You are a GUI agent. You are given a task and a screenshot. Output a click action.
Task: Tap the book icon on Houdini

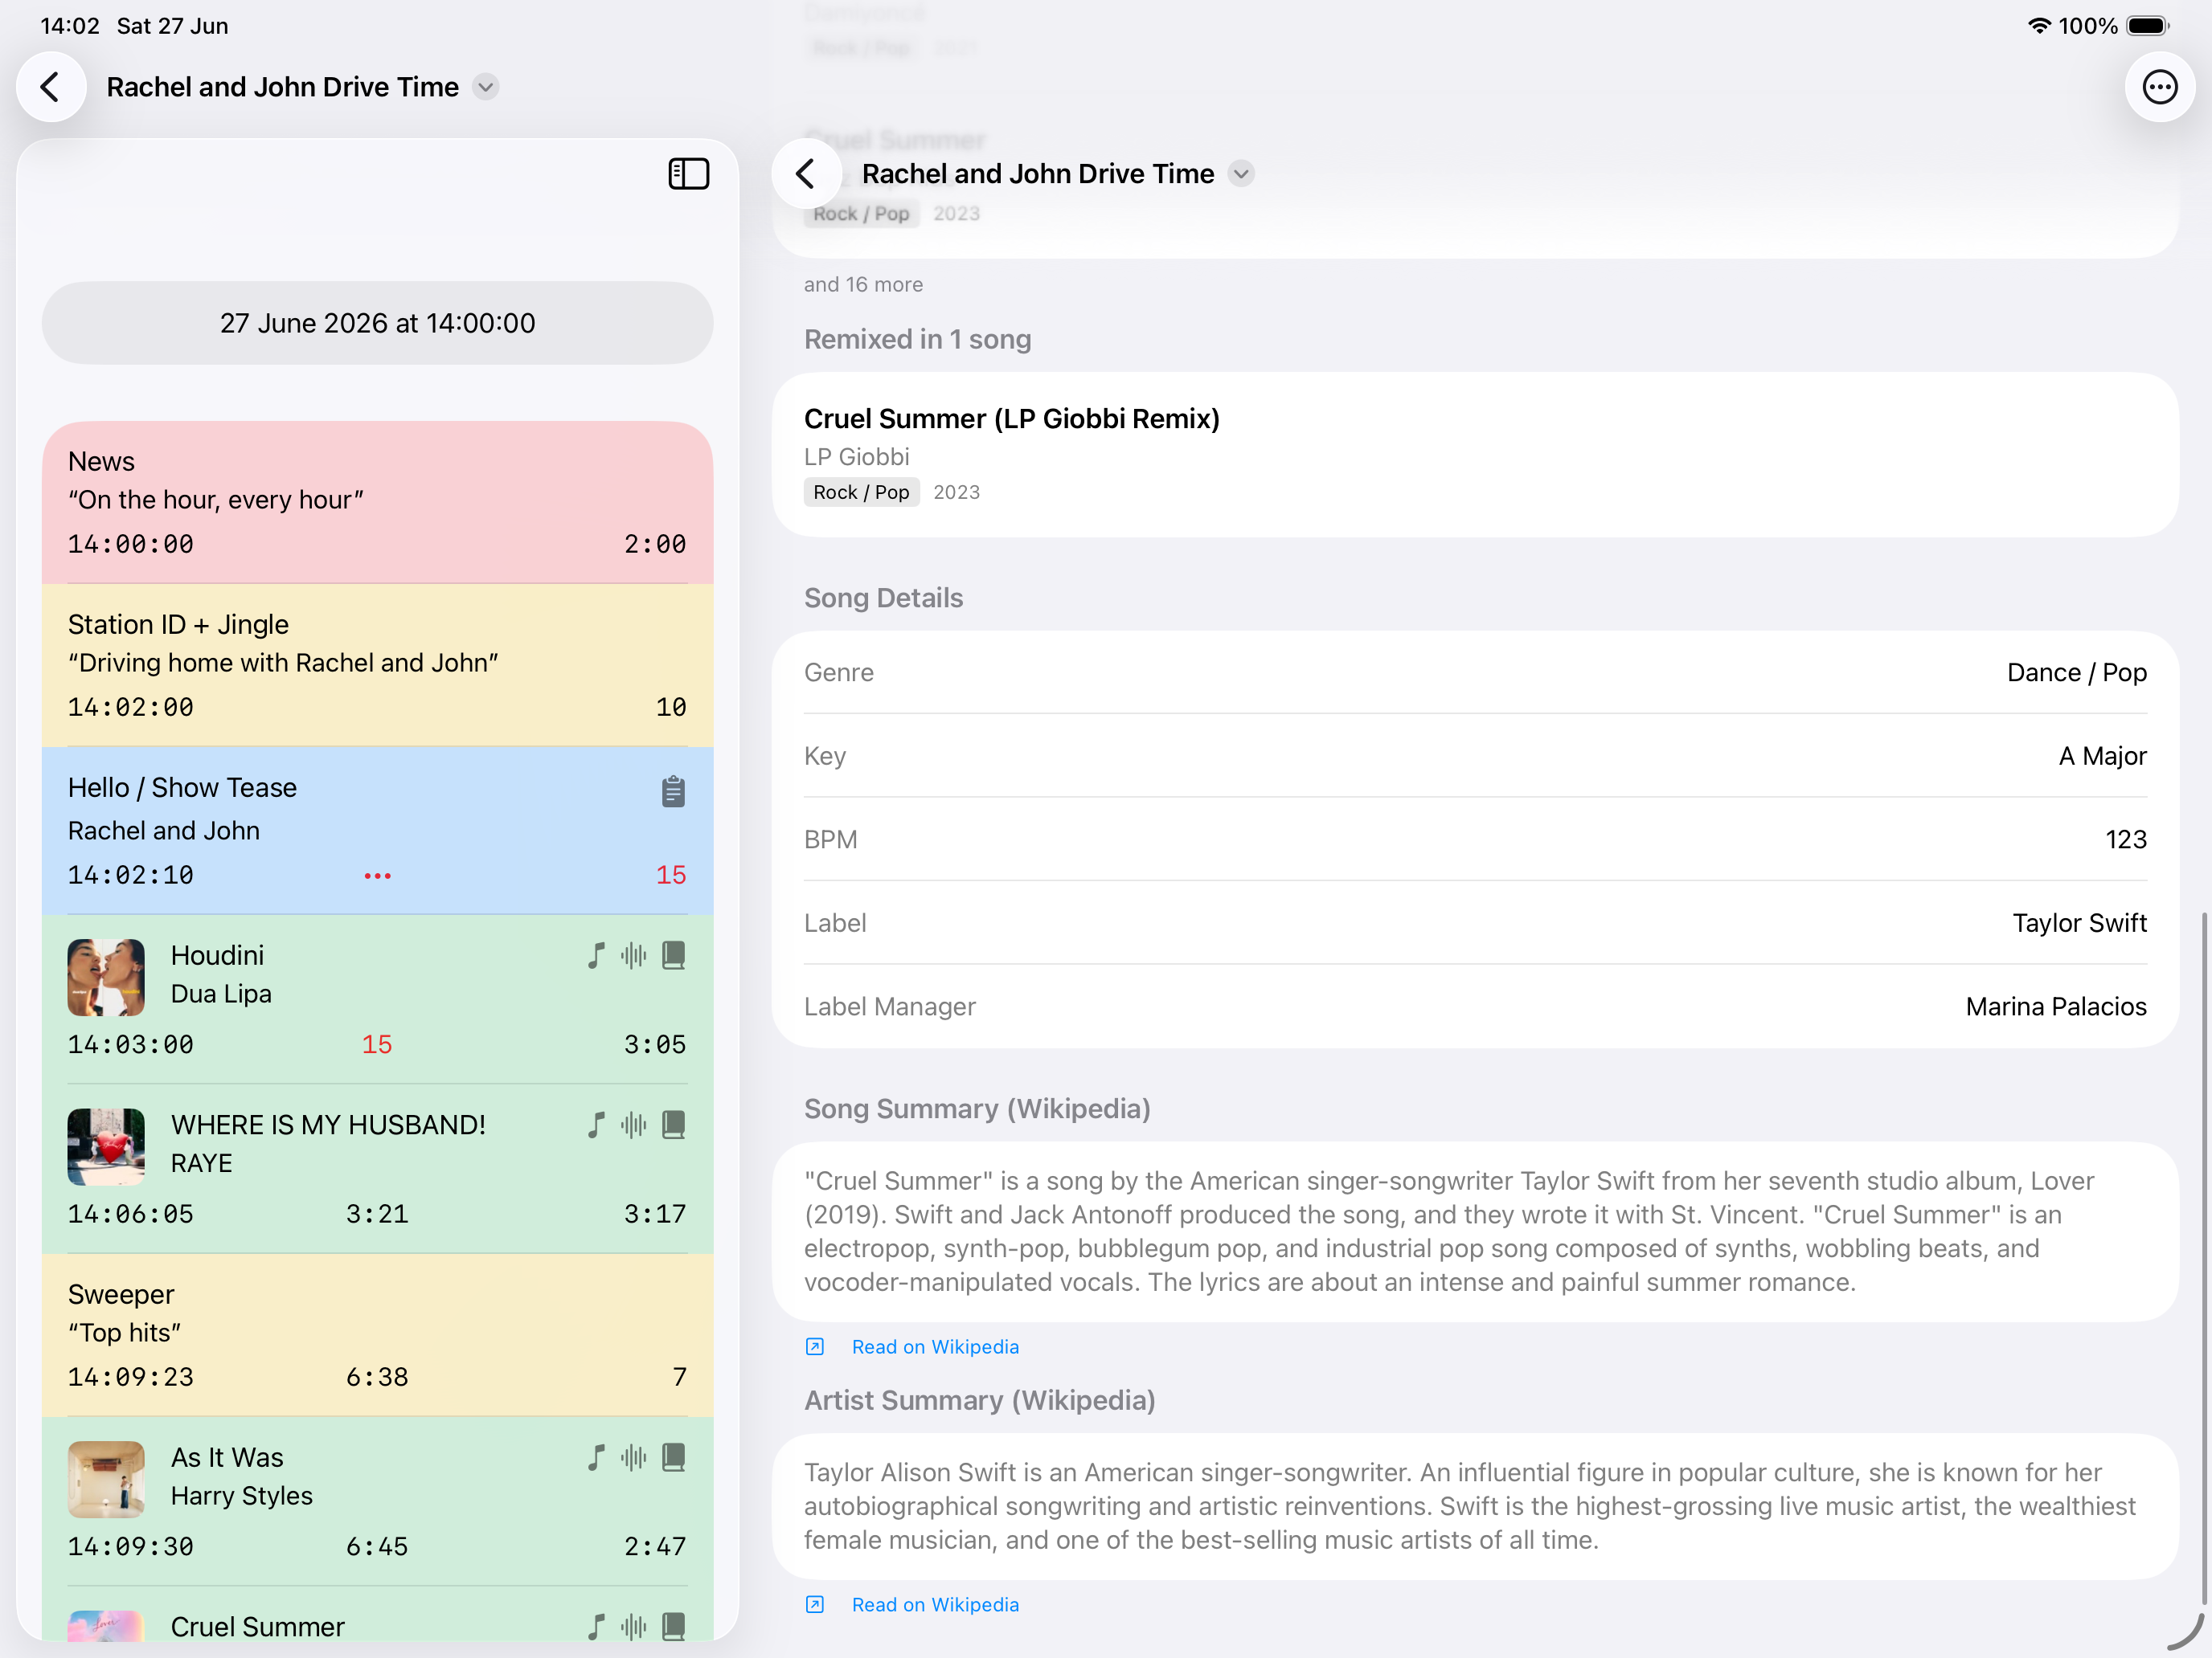coord(674,955)
